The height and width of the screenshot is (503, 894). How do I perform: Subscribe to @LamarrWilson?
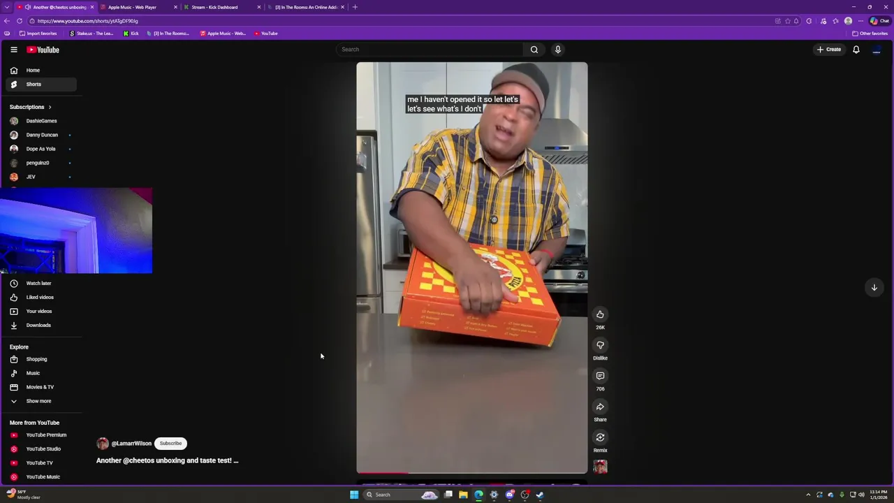pos(170,443)
